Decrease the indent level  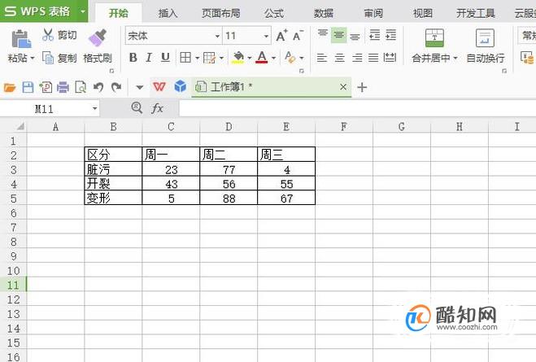375,35
